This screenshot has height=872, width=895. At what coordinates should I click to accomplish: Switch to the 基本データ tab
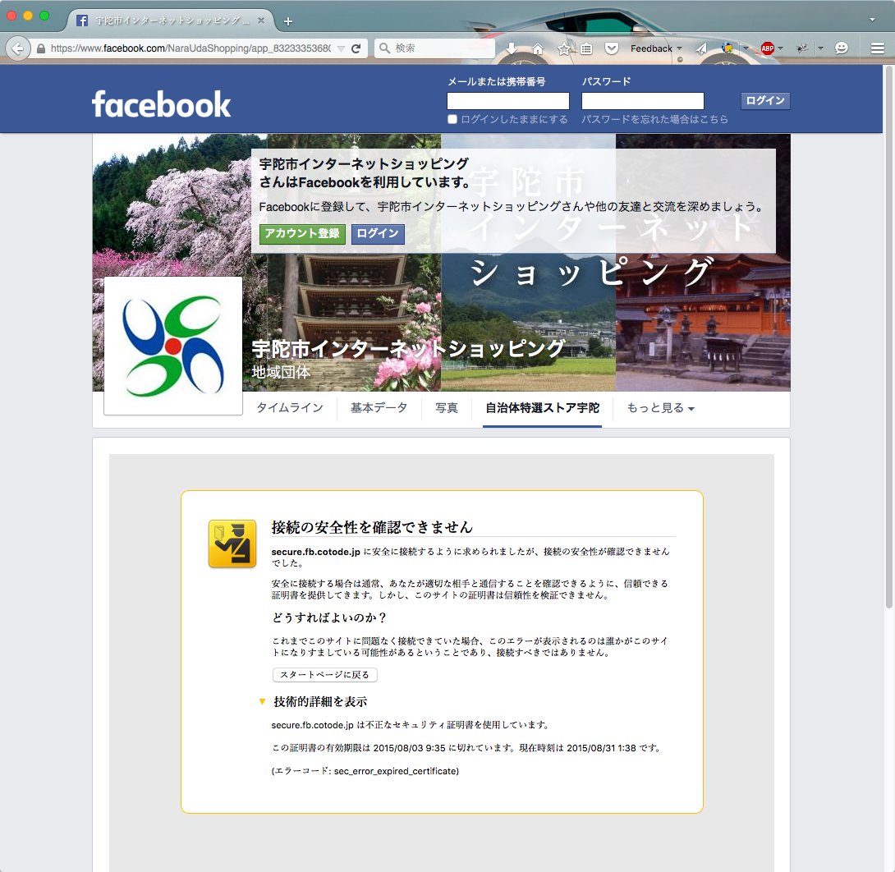(x=379, y=408)
